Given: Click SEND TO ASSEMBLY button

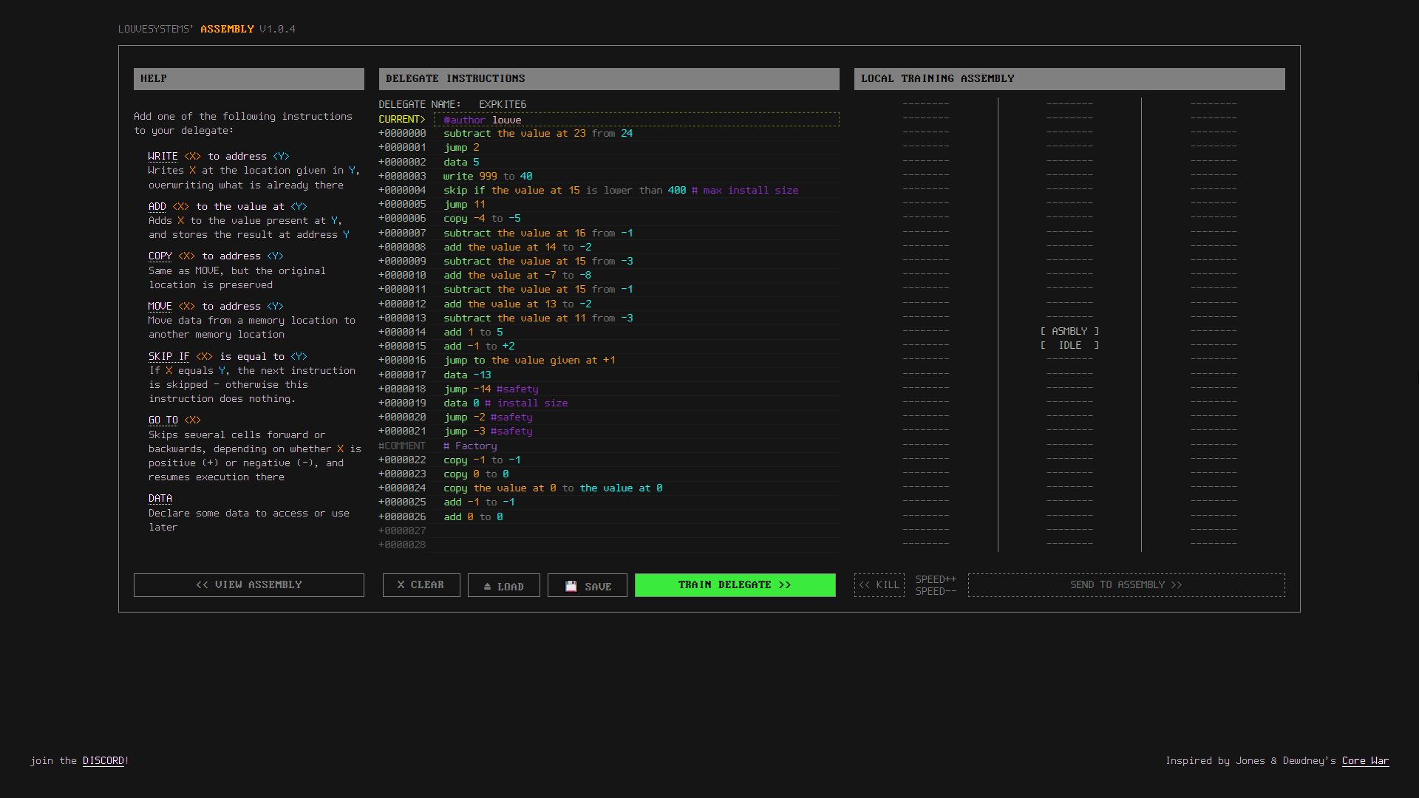Looking at the screenshot, I should (1126, 584).
